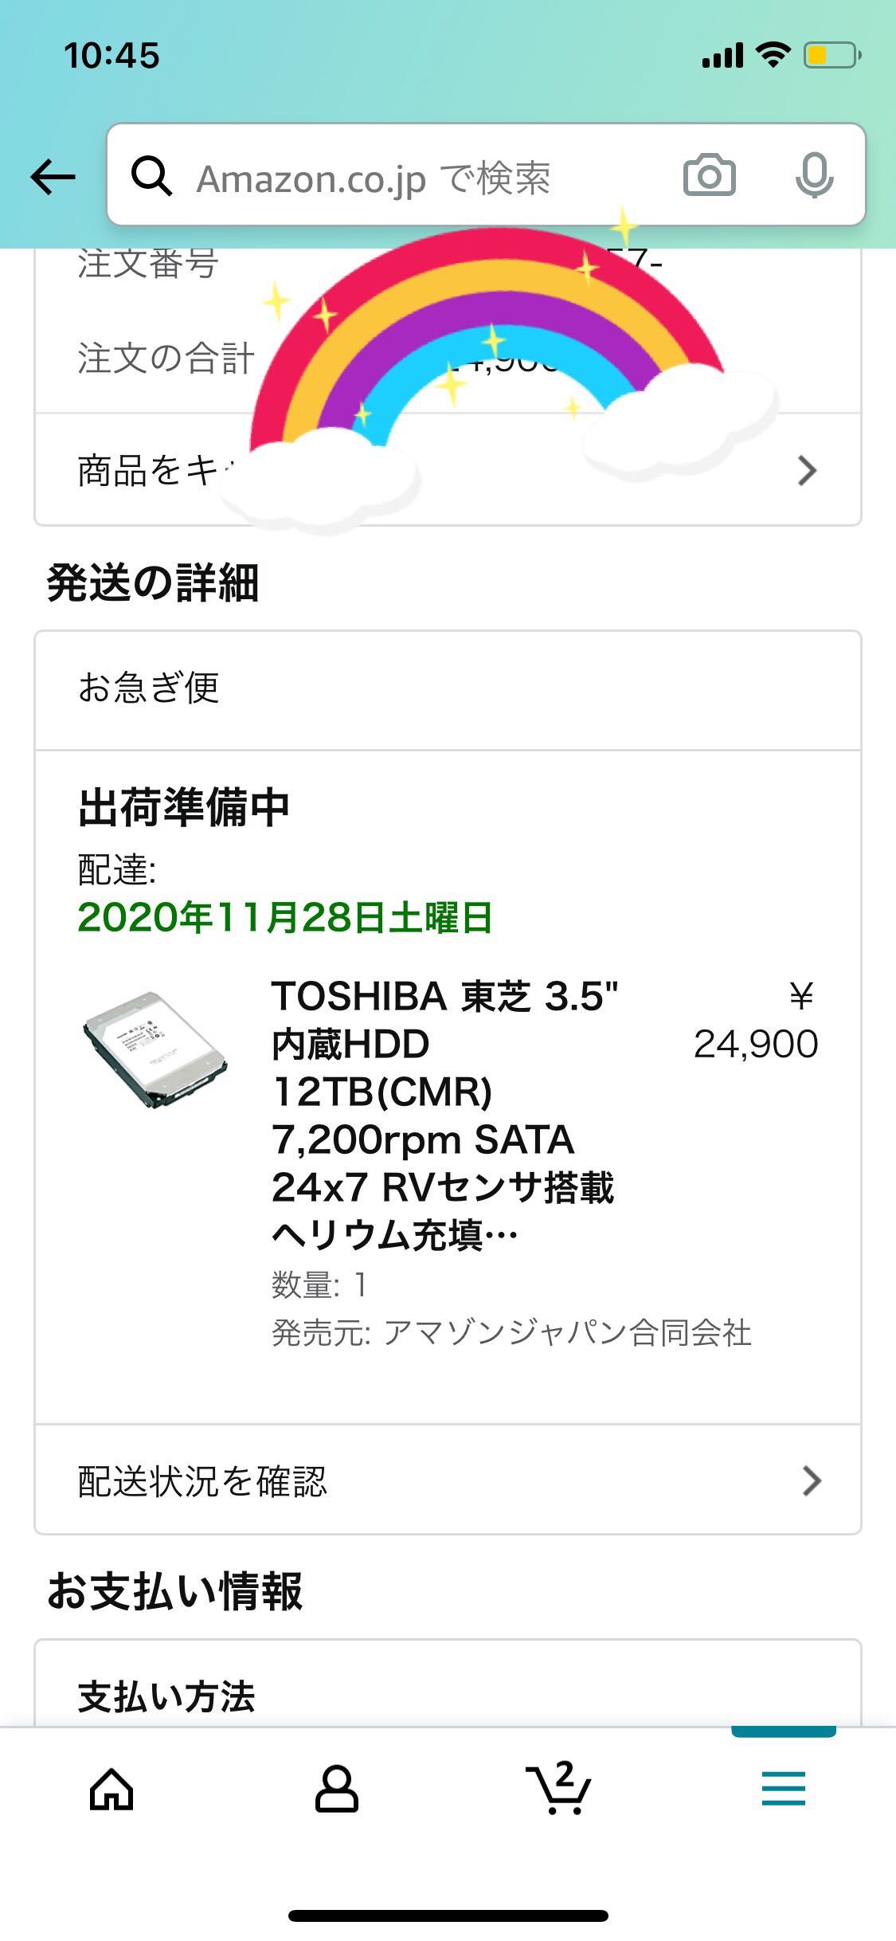The width and height of the screenshot is (896, 1941).
Task: Open the account profile icon
Action: pos(337,1790)
